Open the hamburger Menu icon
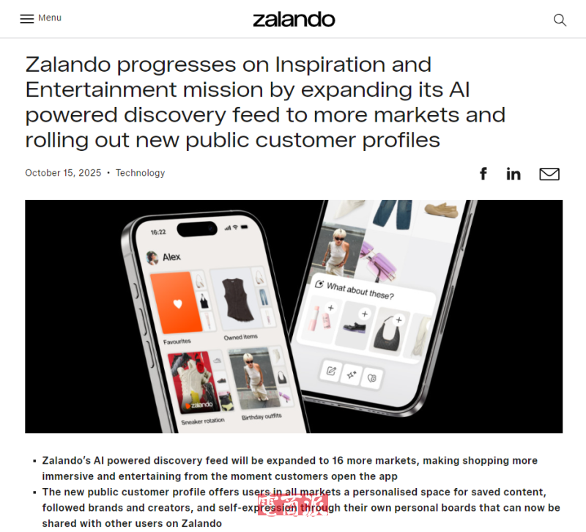This screenshot has height=532, width=586. (x=27, y=19)
